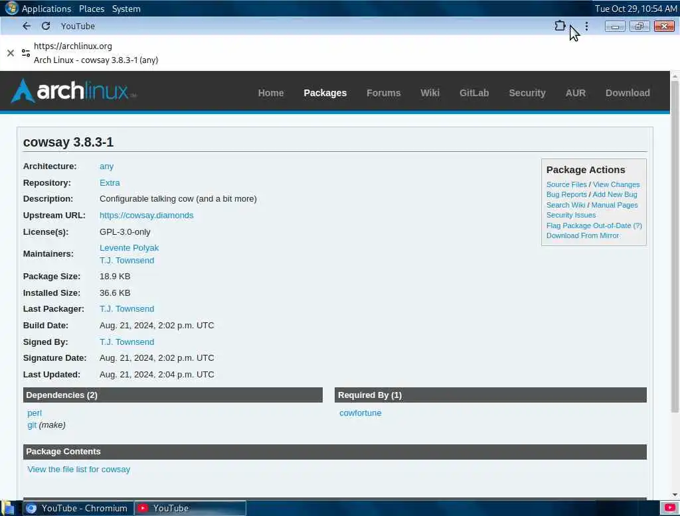The width and height of the screenshot is (680, 516).
Task: Click the page vertical scrollbar thumb
Action: click(675, 247)
